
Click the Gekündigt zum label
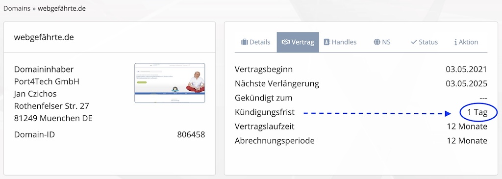click(x=263, y=98)
